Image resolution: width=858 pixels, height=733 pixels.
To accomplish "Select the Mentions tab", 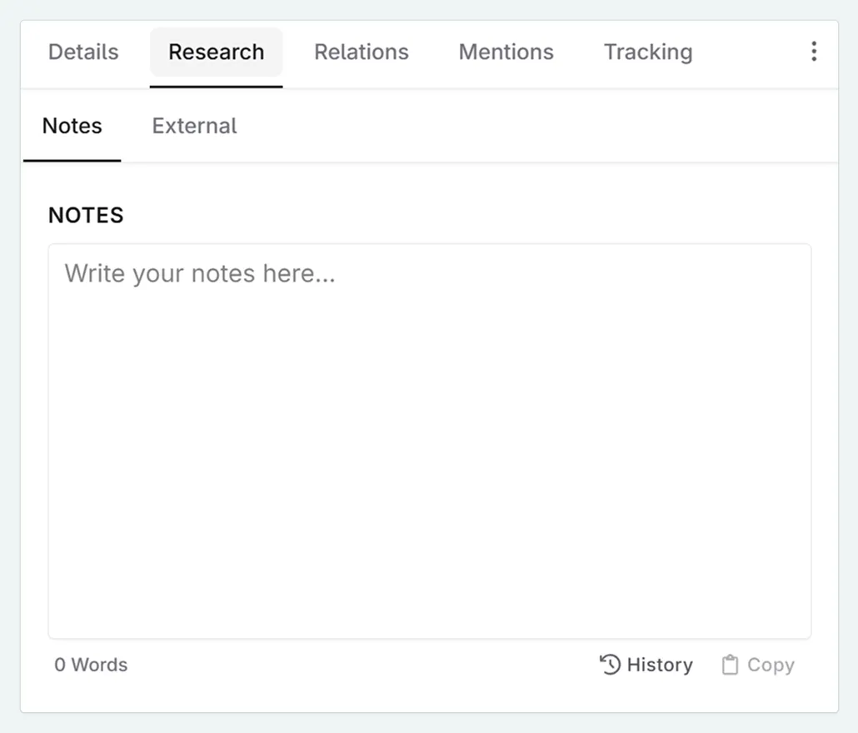I will (505, 52).
